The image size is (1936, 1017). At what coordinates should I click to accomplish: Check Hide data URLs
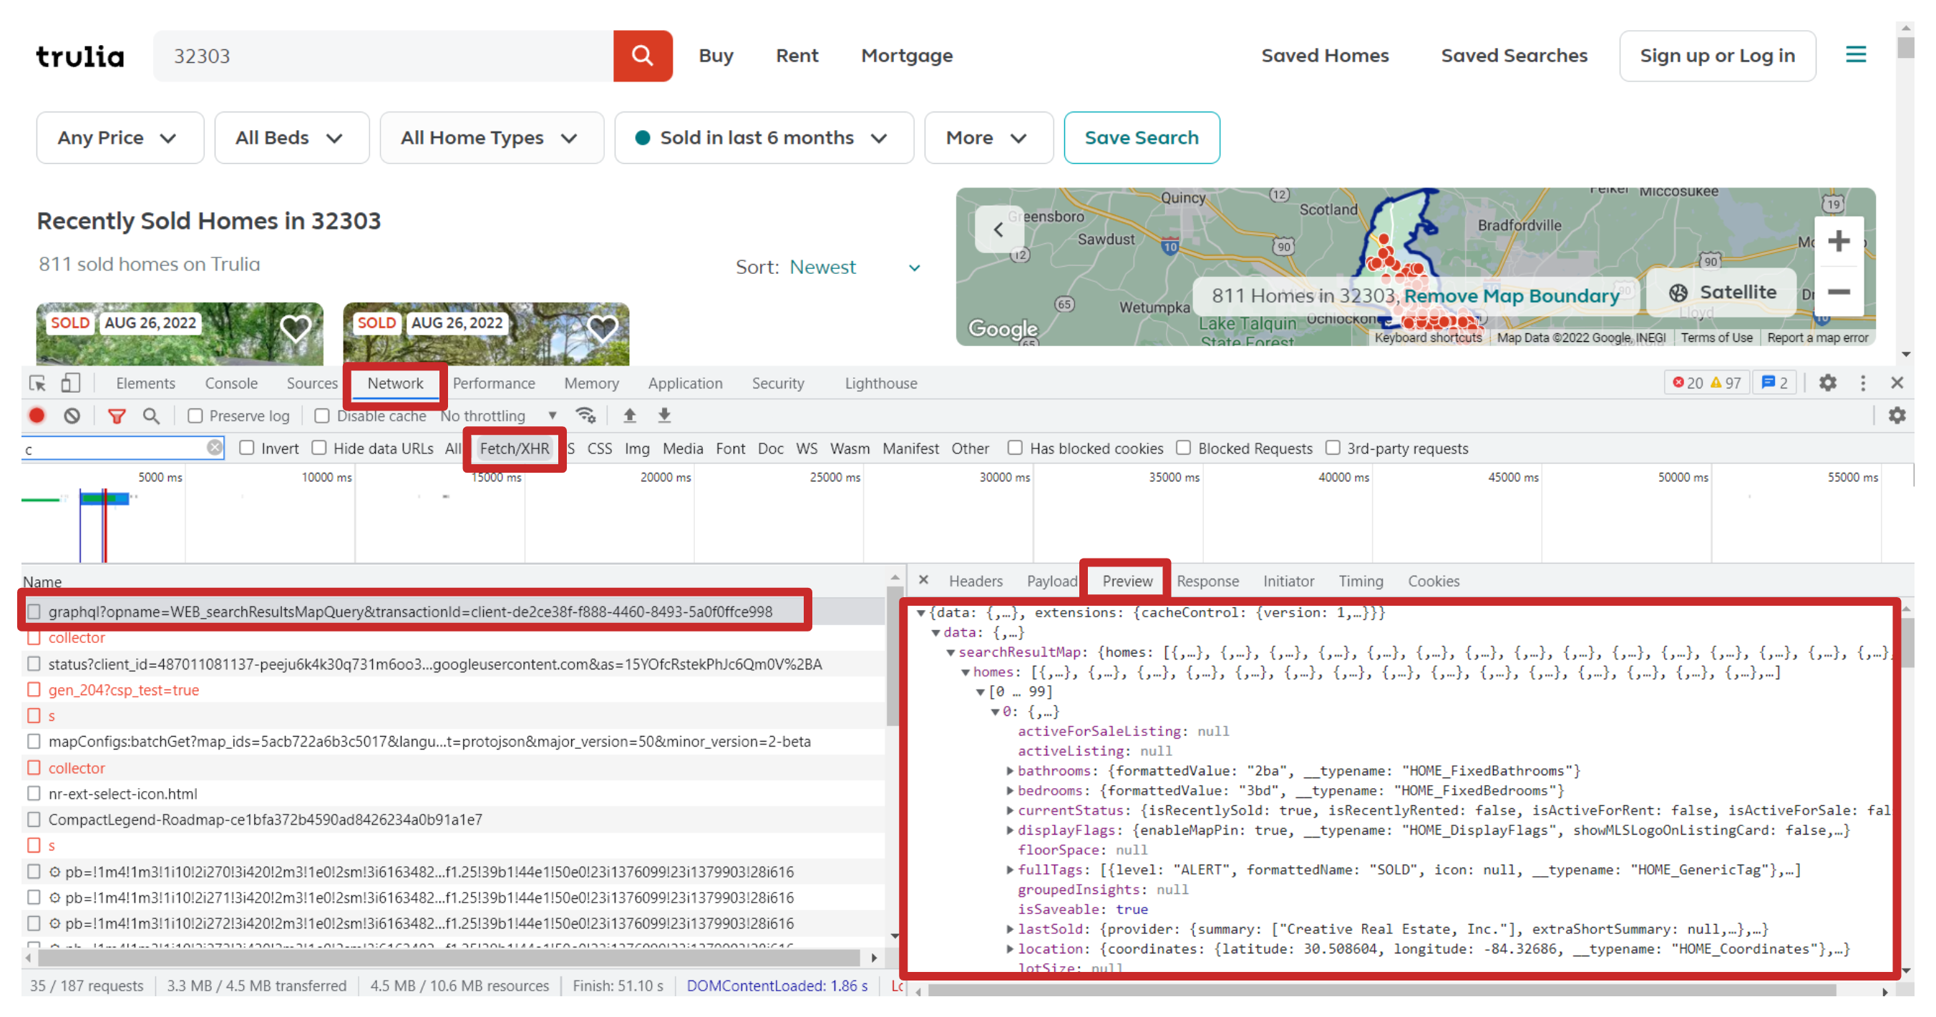319,448
